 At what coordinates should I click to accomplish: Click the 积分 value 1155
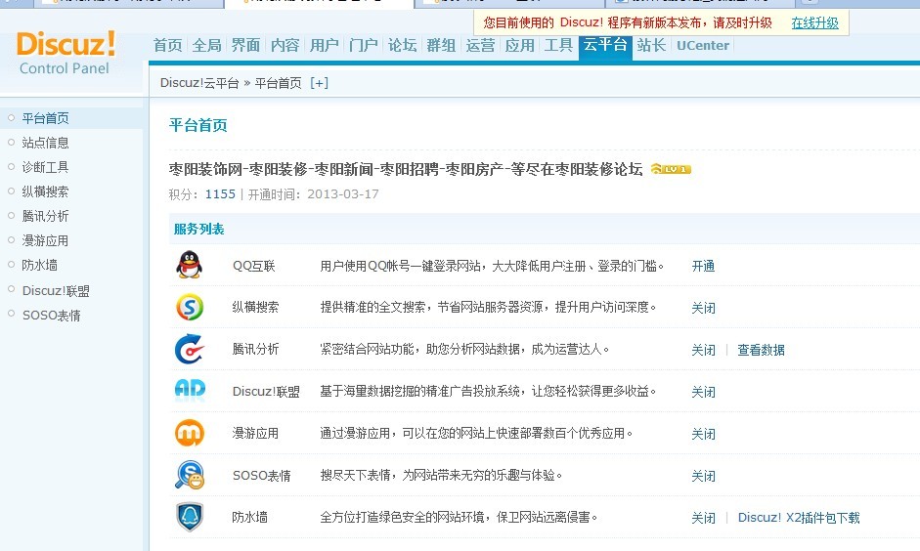(220, 194)
